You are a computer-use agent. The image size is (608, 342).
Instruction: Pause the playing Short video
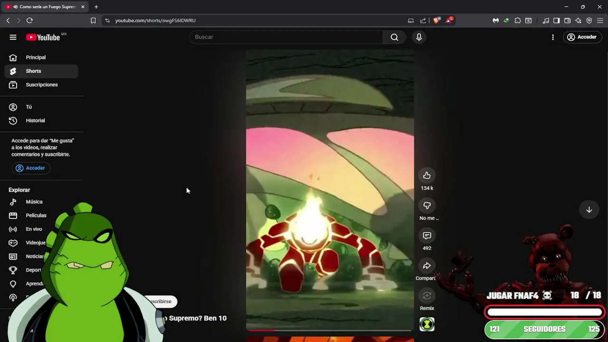[x=330, y=190]
